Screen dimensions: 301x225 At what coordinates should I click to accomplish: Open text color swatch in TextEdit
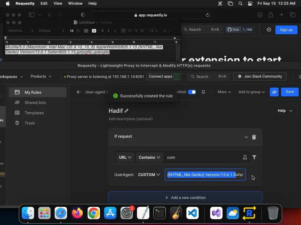tap(86, 30)
